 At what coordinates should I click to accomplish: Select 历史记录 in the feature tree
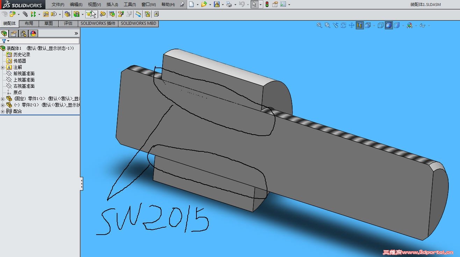tap(22, 55)
